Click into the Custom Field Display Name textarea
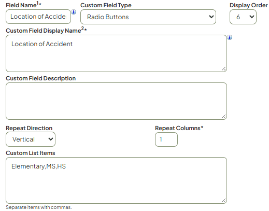The height and width of the screenshot is (211, 269). pos(116,53)
